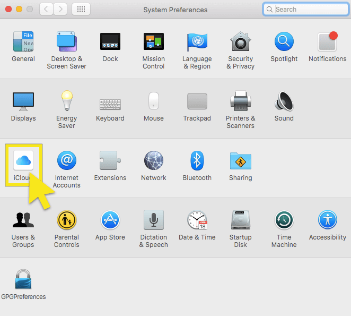Viewport: 351px width, 316px height.
Task: Click the forward navigation arrow button
Action: point(60,9)
